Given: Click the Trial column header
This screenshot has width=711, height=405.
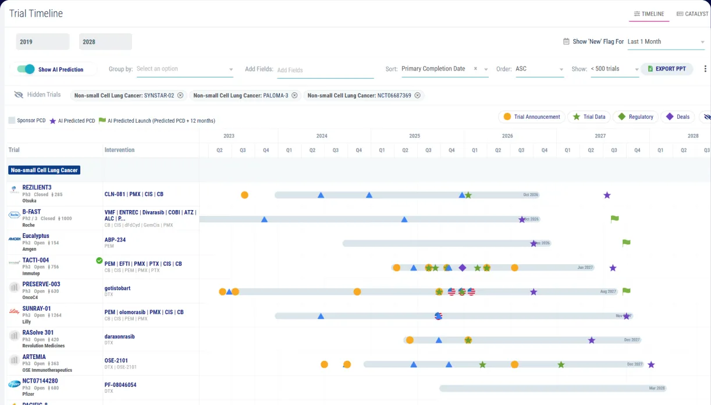Looking at the screenshot, I should [14, 150].
